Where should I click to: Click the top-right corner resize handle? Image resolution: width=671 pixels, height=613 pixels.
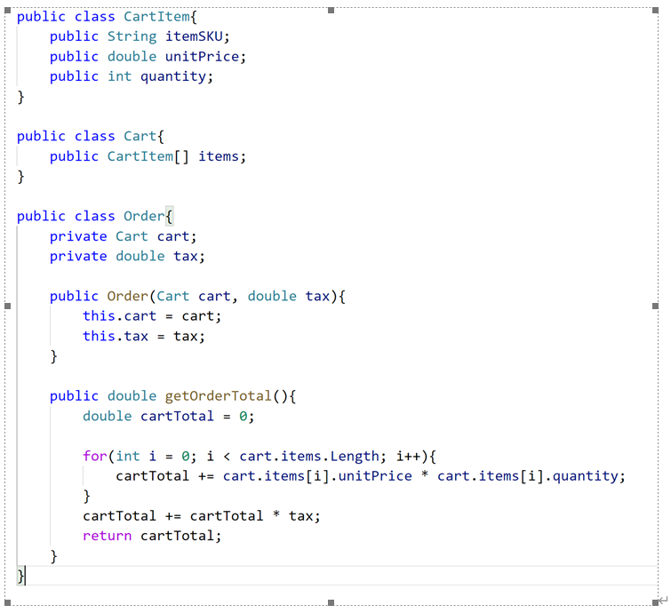(655, 11)
